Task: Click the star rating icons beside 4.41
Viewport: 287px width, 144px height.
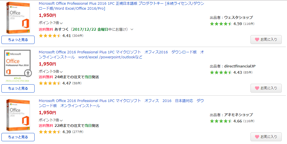Action: click(50, 36)
